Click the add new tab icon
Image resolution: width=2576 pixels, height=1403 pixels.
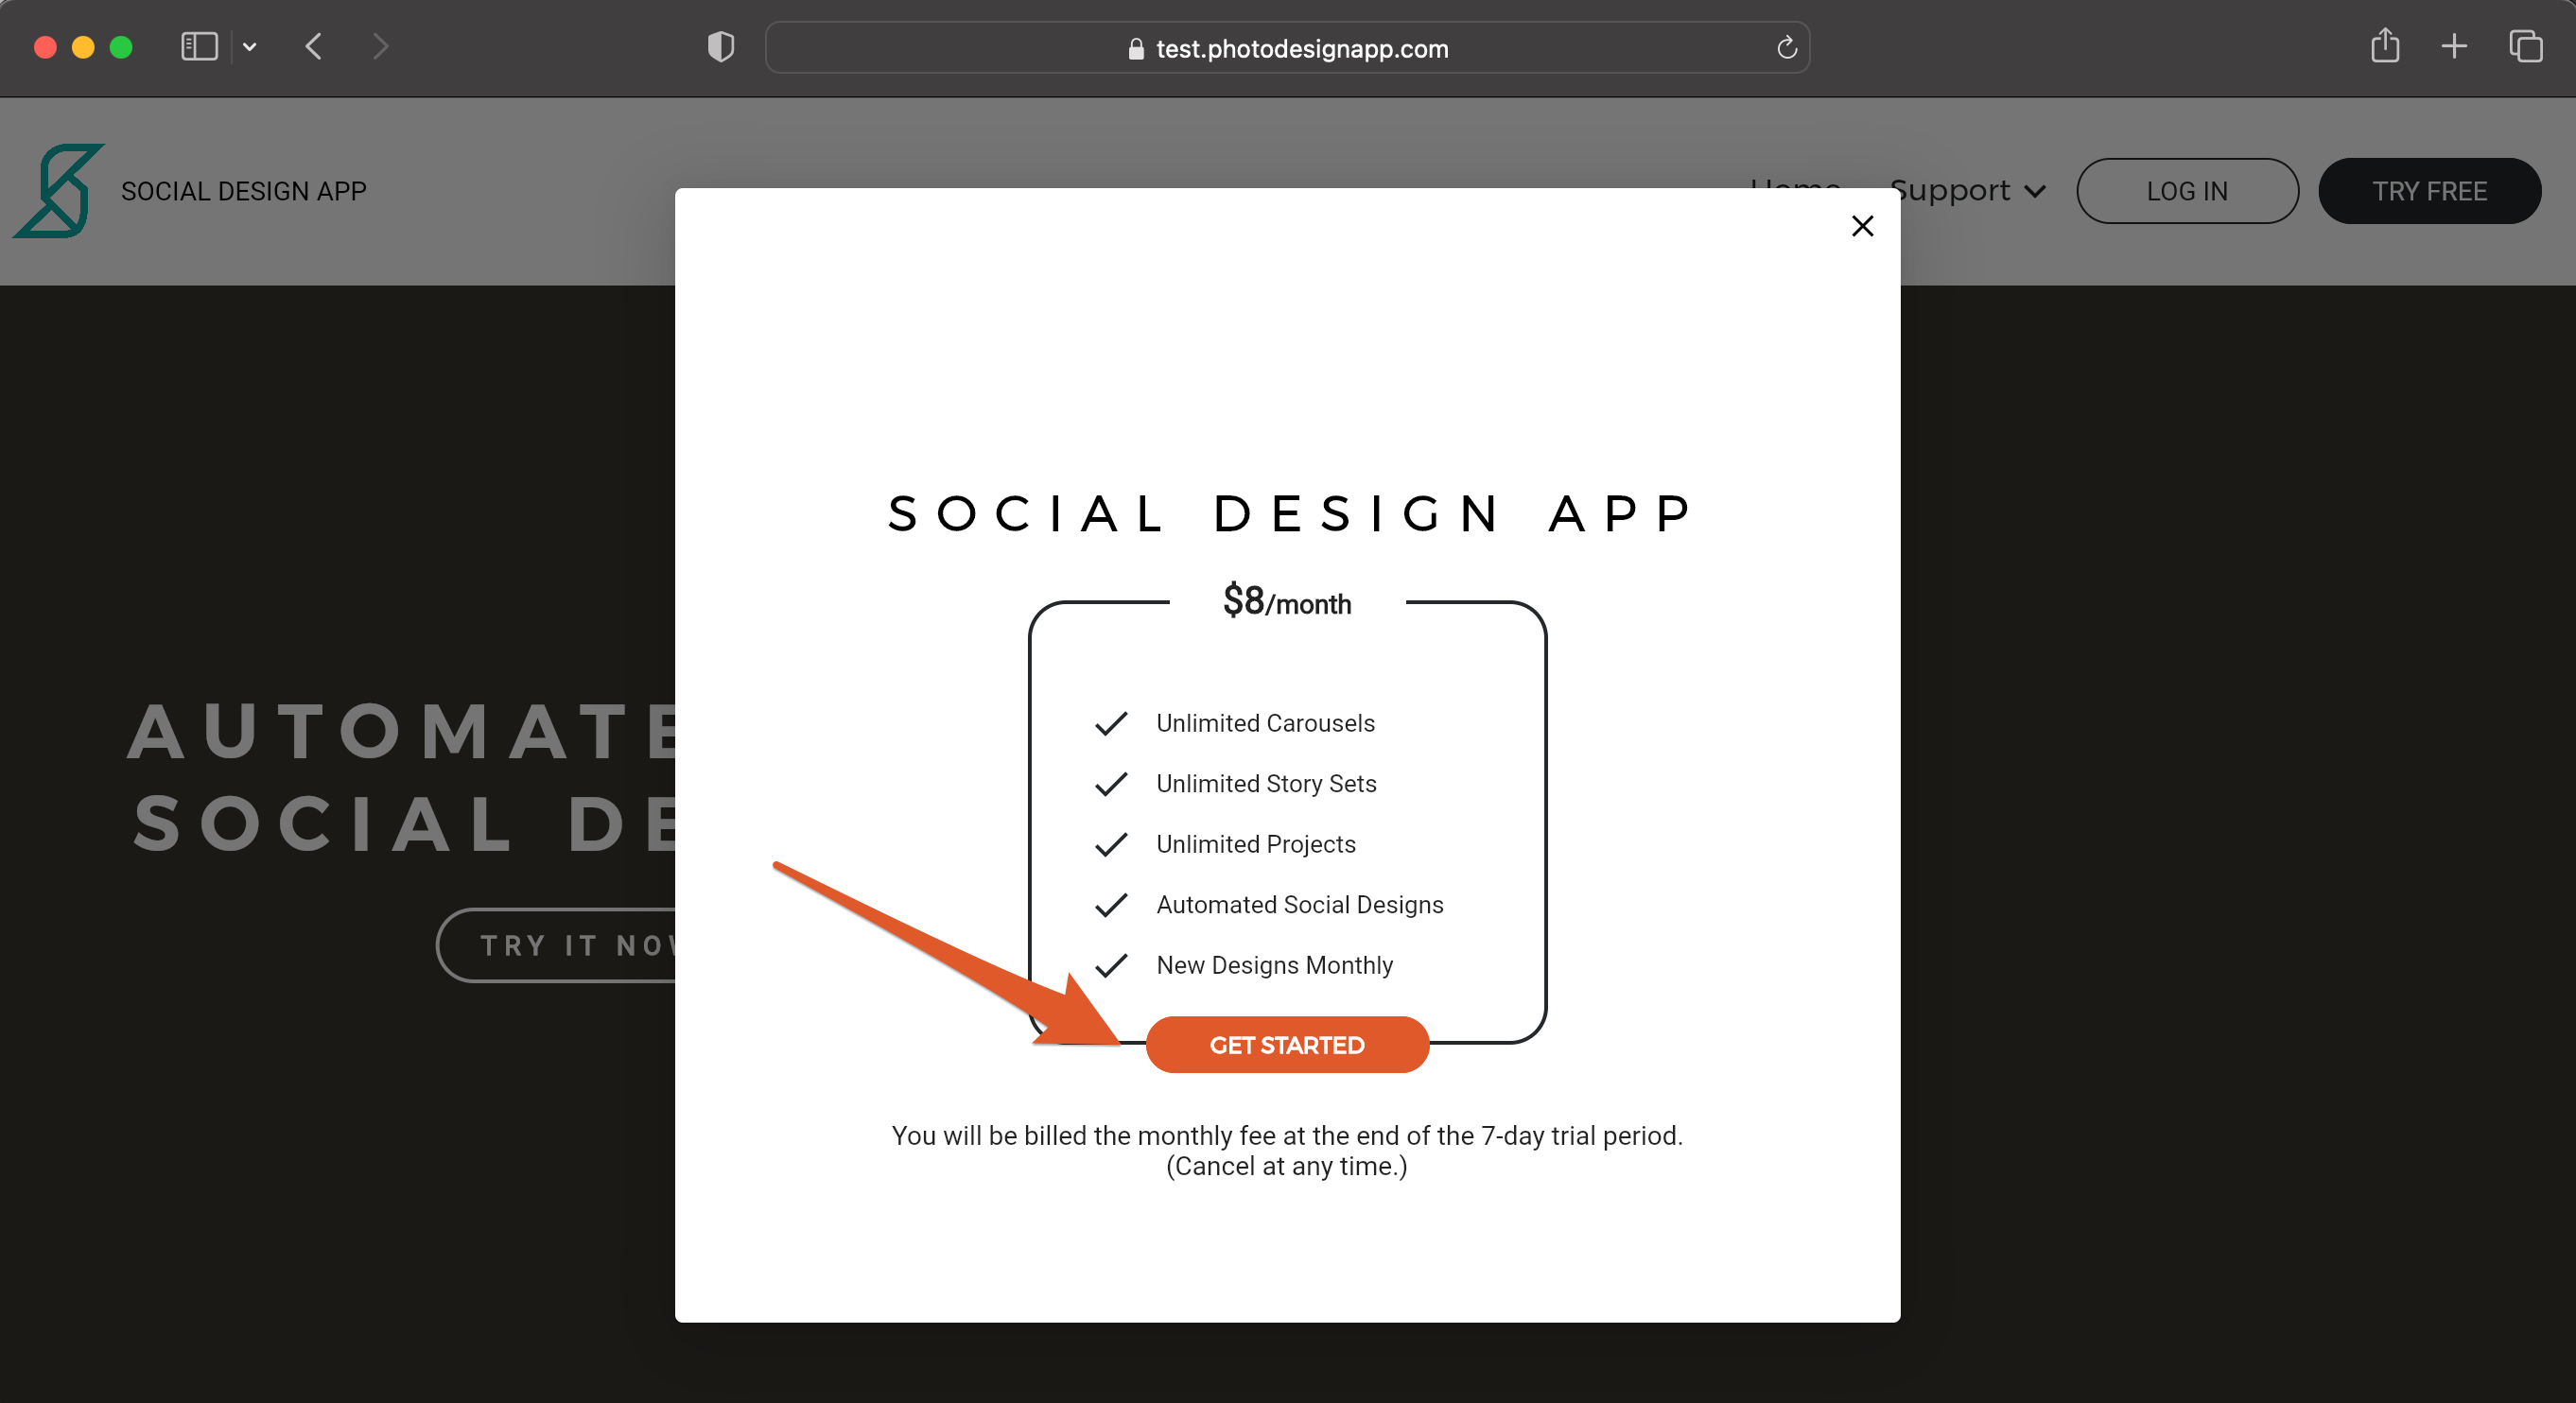pyautogui.click(x=2455, y=46)
